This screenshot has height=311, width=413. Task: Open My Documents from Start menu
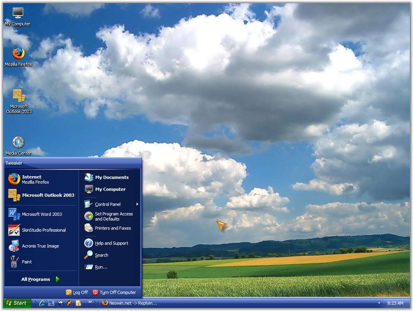[112, 177]
